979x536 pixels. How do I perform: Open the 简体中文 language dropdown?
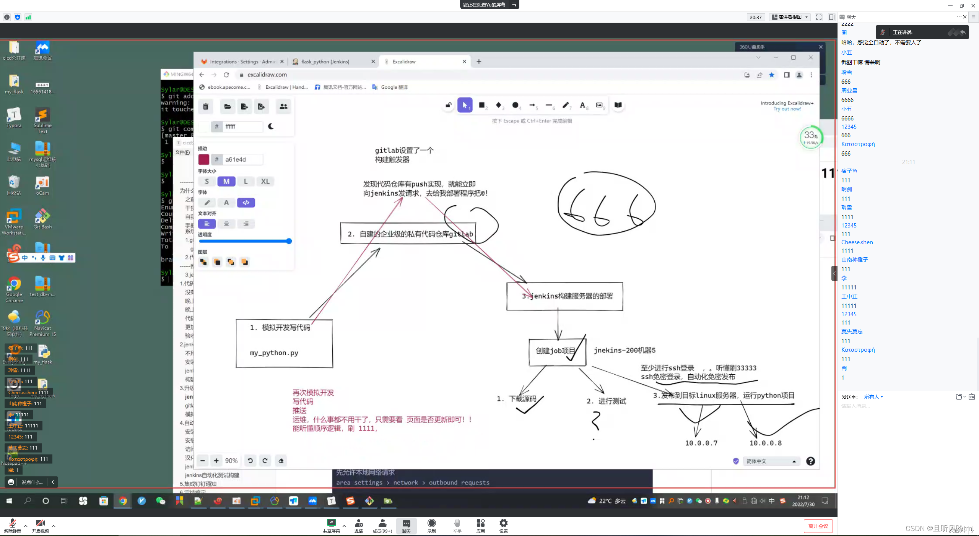coord(771,461)
